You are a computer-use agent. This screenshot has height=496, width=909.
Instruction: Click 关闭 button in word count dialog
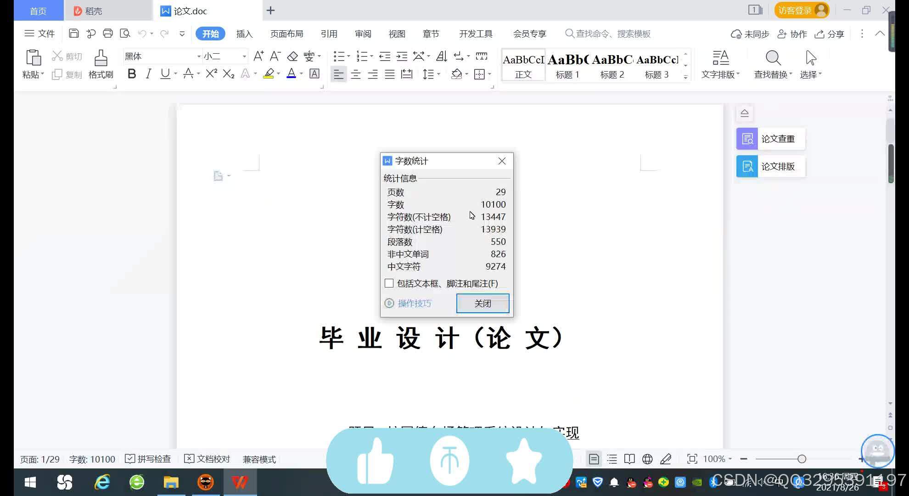pyautogui.click(x=483, y=303)
